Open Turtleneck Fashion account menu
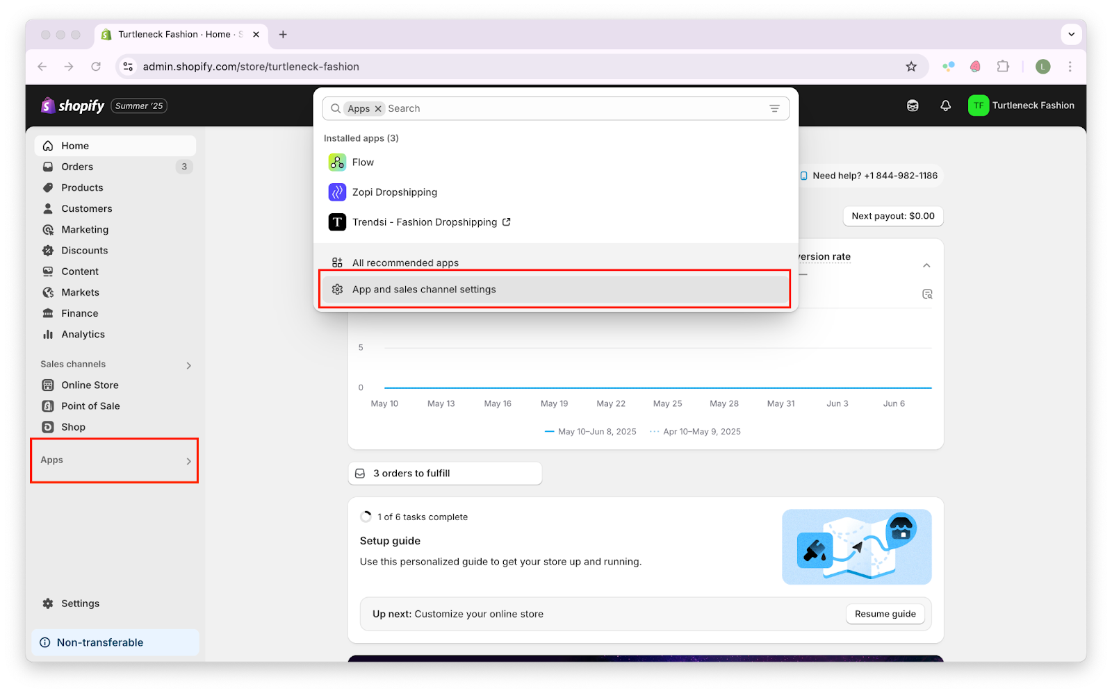The image size is (1112, 693). [x=1021, y=106]
